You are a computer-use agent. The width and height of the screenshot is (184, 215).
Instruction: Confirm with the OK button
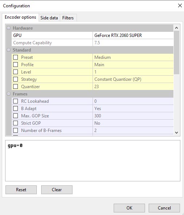point(129,208)
